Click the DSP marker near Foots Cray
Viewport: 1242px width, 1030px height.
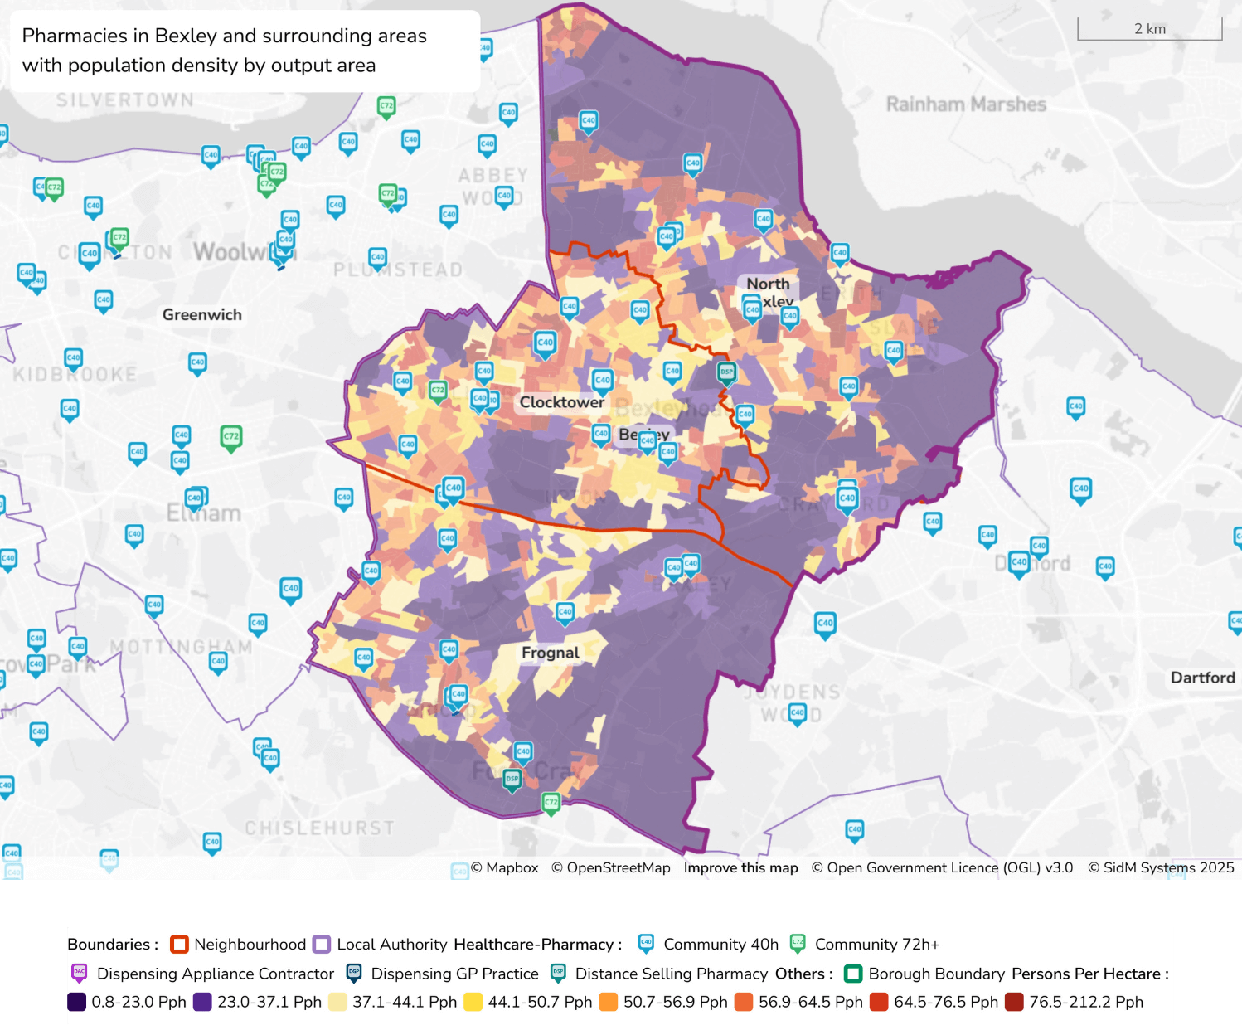(x=512, y=779)
